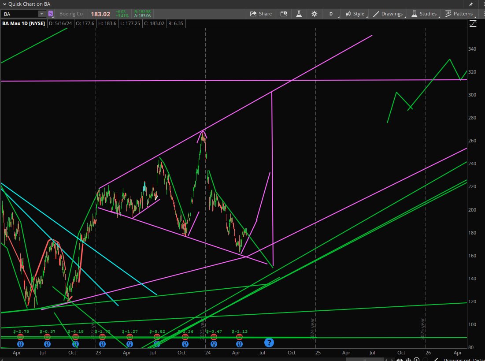Select the active drawing tool line icon
The height and width of the screenshot is (361, 485).
point(436,359)
